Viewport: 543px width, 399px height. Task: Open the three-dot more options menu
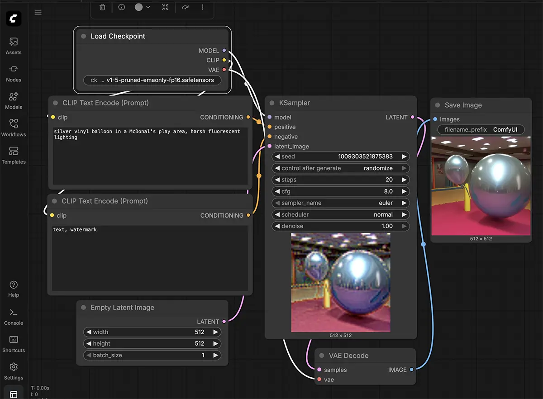[202, 7]
